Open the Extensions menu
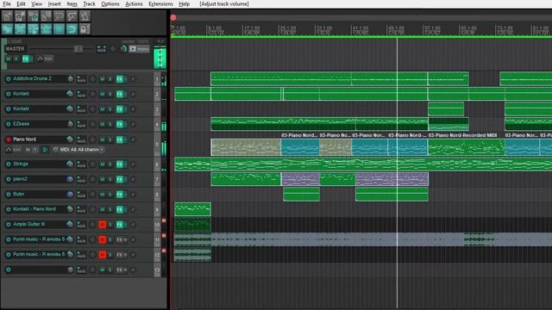Image resolution: width=552 pixels, height=310 pixels. (160, 3)
